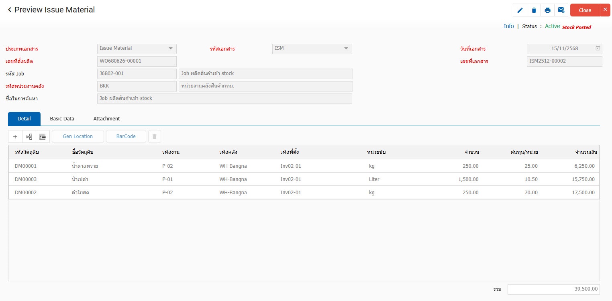Add a new detail row with the plus icon
The height and width of the screenshot is (301, 612).
click(15, 136)
